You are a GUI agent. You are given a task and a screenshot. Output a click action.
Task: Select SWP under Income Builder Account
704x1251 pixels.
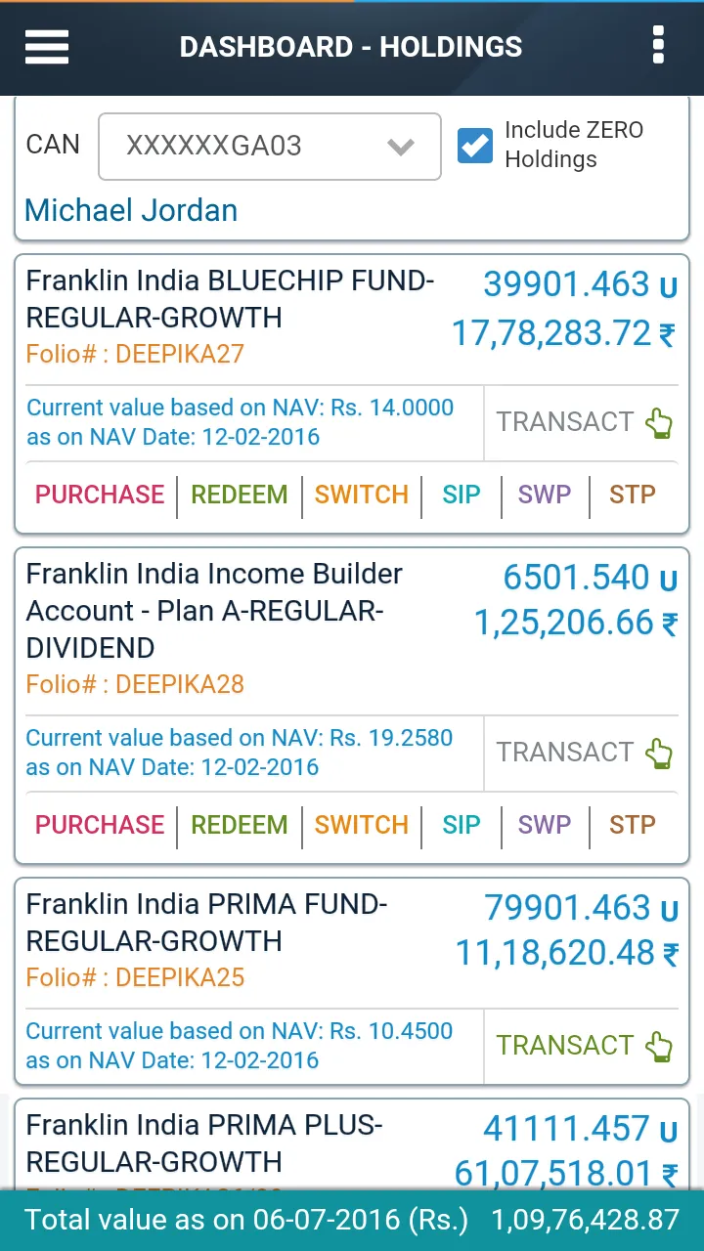pos(545,825)
